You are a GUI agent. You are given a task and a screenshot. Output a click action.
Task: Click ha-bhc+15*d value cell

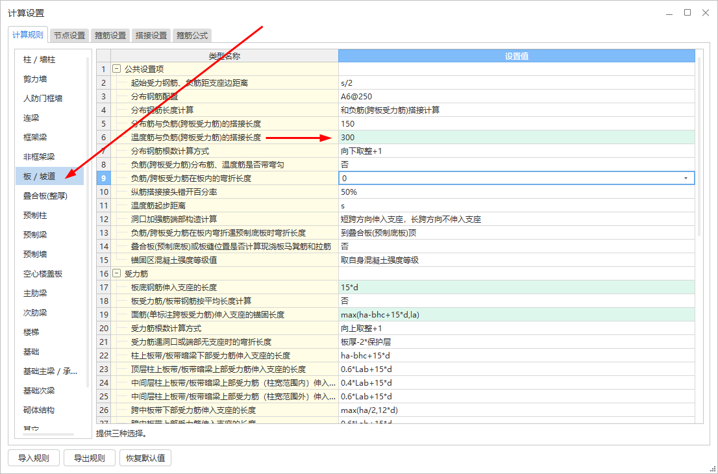[x=517, y=355]
